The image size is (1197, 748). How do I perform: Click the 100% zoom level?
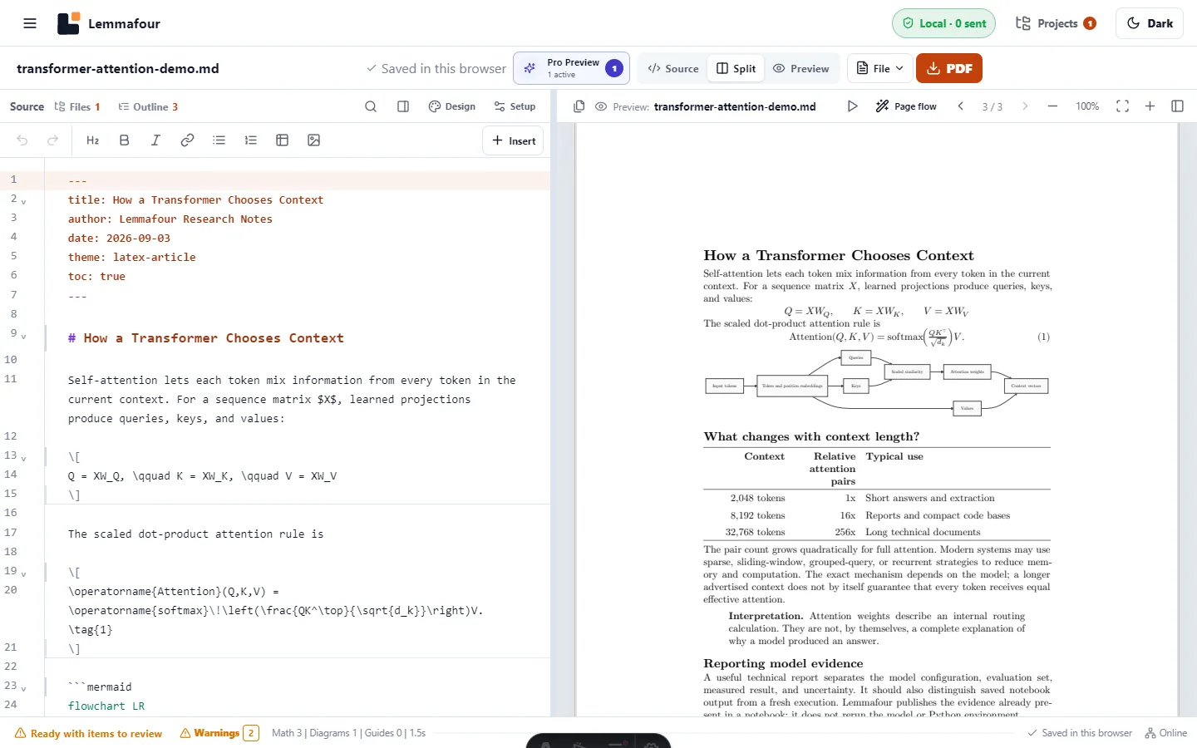click(1087, 106)
